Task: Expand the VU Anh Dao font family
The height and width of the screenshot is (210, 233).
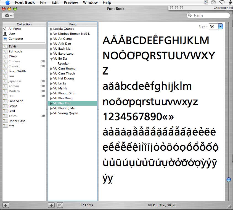Action: coord(51,44)
